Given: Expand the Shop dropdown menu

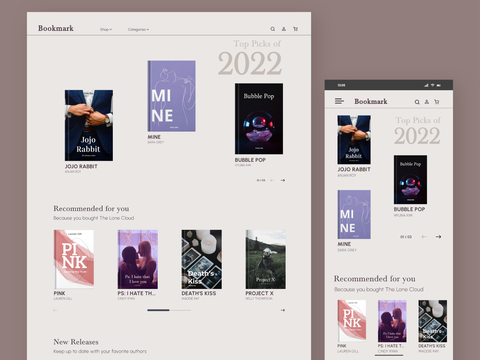Looking at the screenshot, I should click(x=106, y=29).
